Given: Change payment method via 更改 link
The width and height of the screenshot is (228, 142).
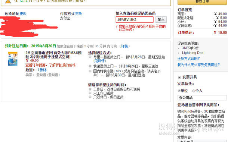Looking at the screenshot, I should (78, 14).
